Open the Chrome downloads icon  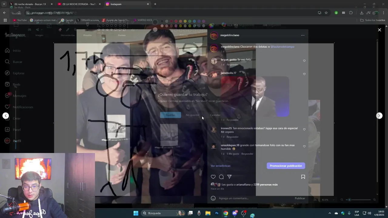[362, 13]
